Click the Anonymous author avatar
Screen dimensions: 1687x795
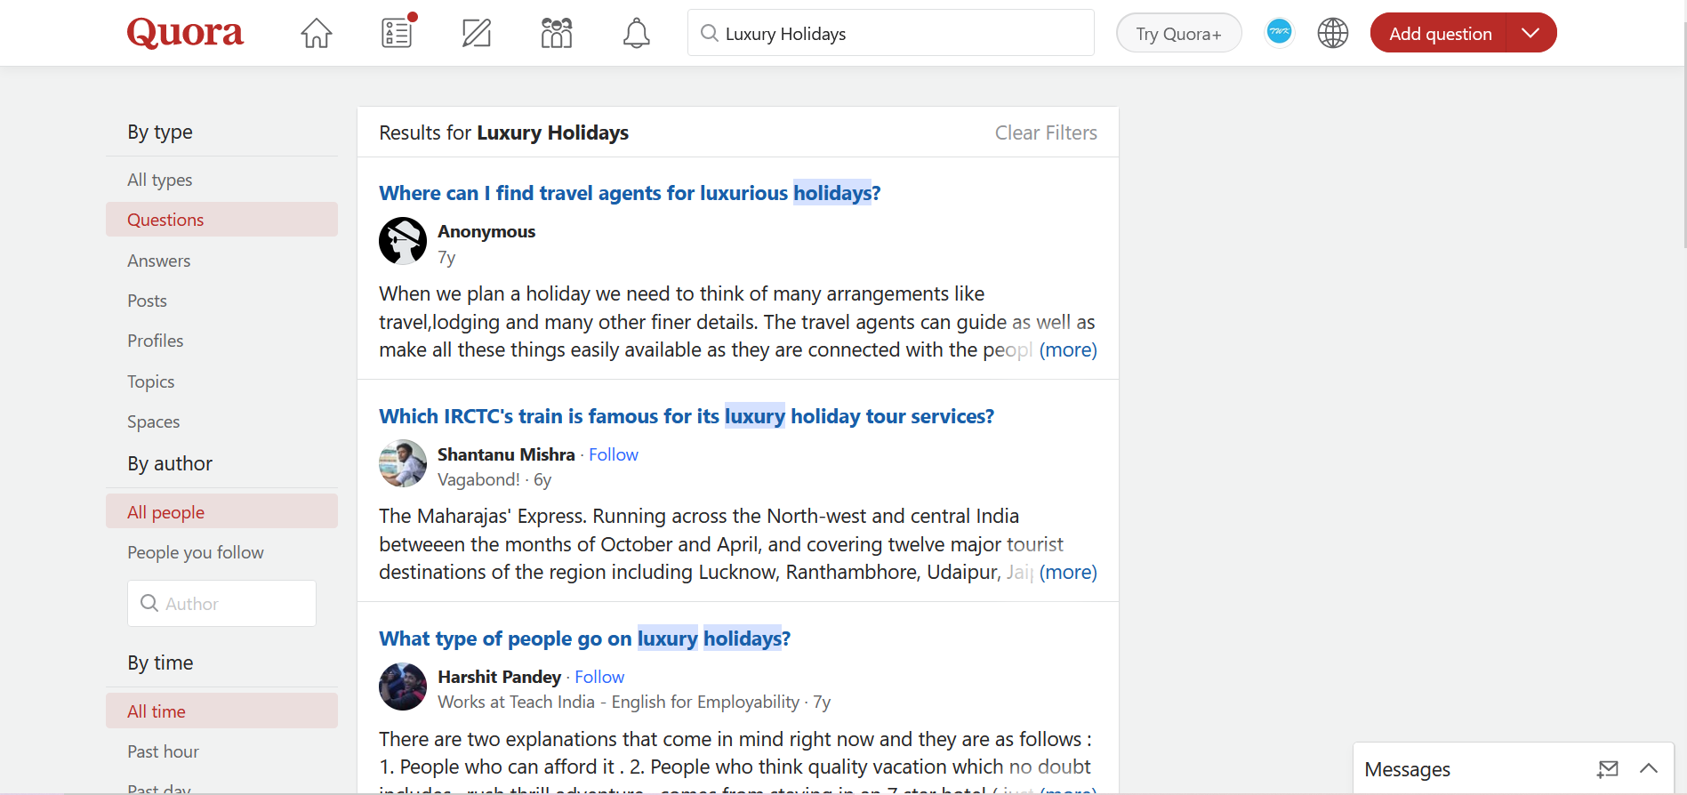403,241
